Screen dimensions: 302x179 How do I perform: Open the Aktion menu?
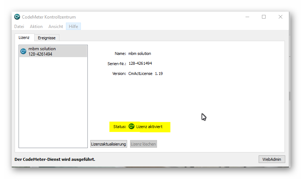coord(36,27)
